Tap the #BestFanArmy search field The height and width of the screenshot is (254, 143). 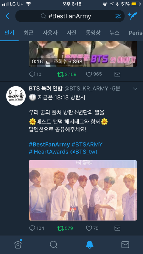(x=70, y=16)
